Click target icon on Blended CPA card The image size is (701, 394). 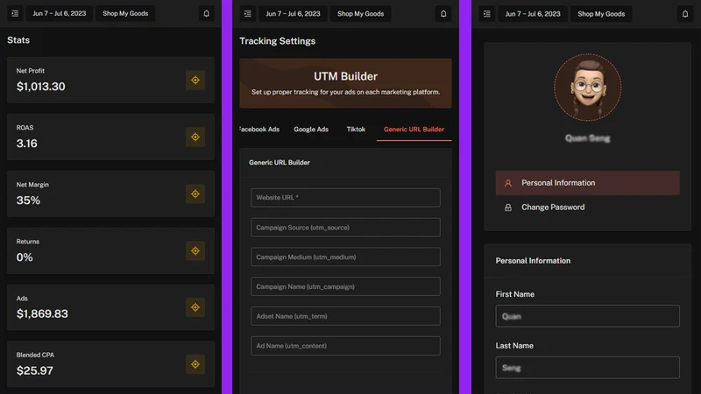195,364
